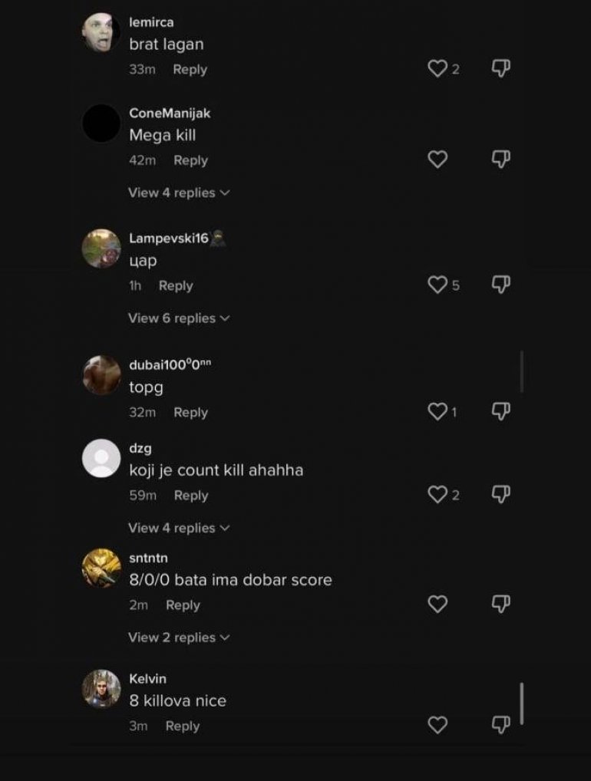Expand "View 4 replies" under ConeManijak
This screenshot has width=591, height=781.
pyautogui.click(x=179, y=193)
